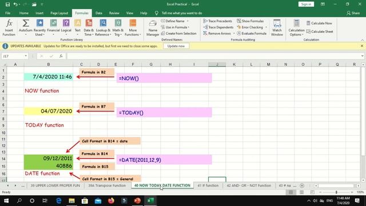
Task: Open the Watch Window
Action: 277,27
